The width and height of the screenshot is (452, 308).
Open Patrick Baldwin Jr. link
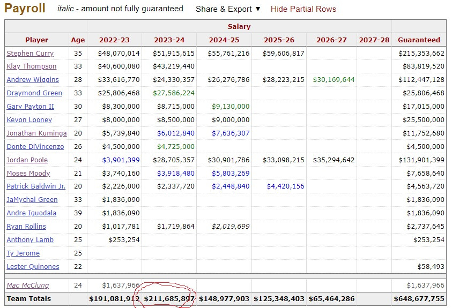36,186
